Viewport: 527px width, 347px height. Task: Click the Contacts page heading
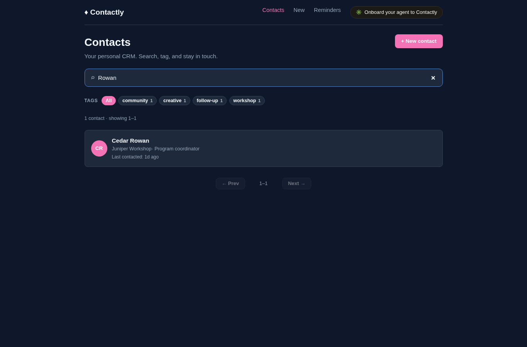[x=107, y=42]
